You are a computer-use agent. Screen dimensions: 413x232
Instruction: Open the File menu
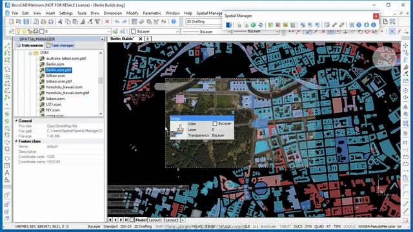coord(15,13)
